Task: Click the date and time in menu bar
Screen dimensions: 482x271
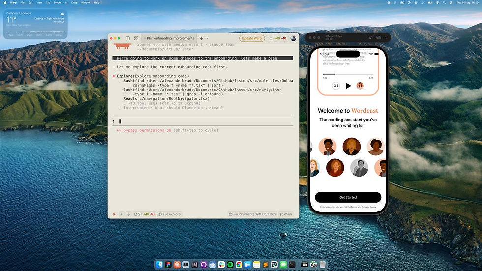Action: point(468,3)
